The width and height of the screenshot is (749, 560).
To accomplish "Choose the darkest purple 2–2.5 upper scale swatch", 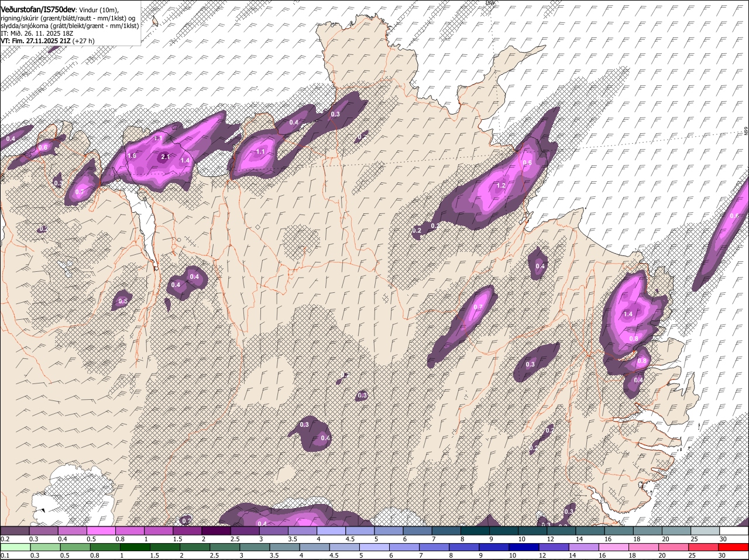I will [x=216, y=531].
